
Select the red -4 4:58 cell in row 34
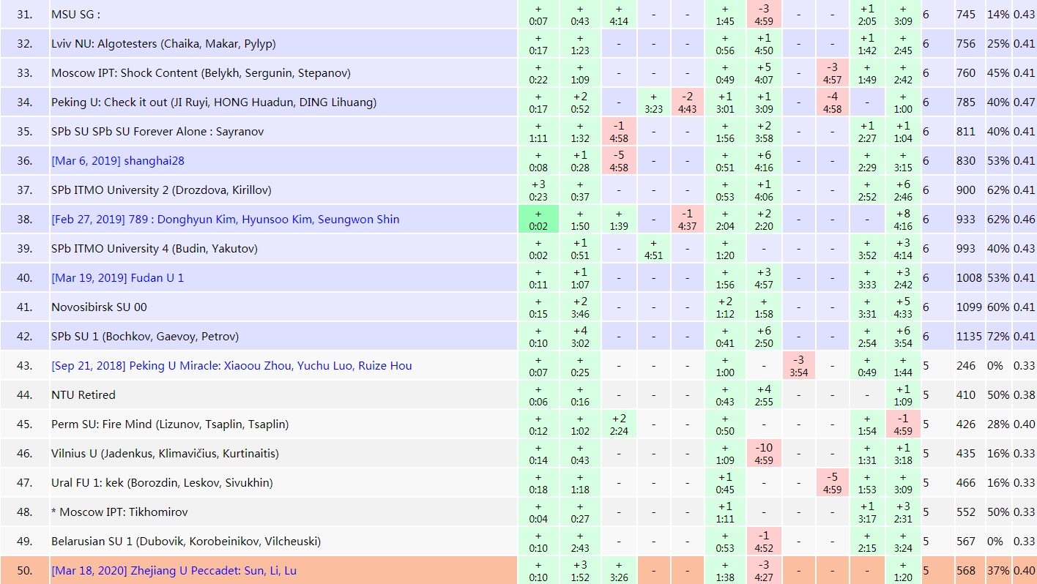[832, 102]
